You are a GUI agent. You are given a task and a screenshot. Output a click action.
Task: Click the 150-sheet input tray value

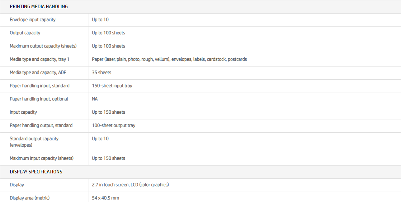(x=112, y=86)
